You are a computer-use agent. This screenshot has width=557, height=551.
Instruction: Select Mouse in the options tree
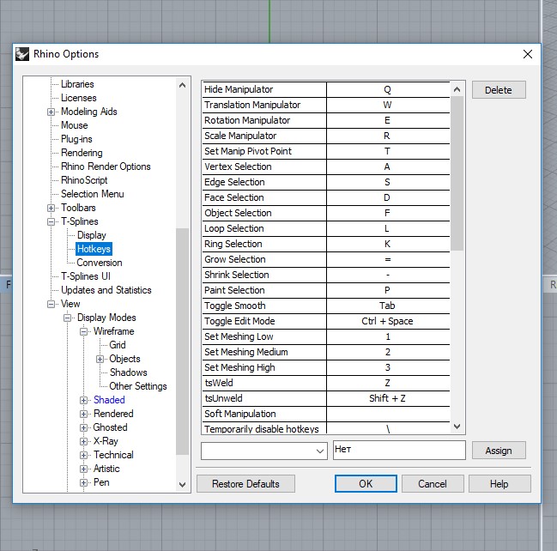(75, 125)
